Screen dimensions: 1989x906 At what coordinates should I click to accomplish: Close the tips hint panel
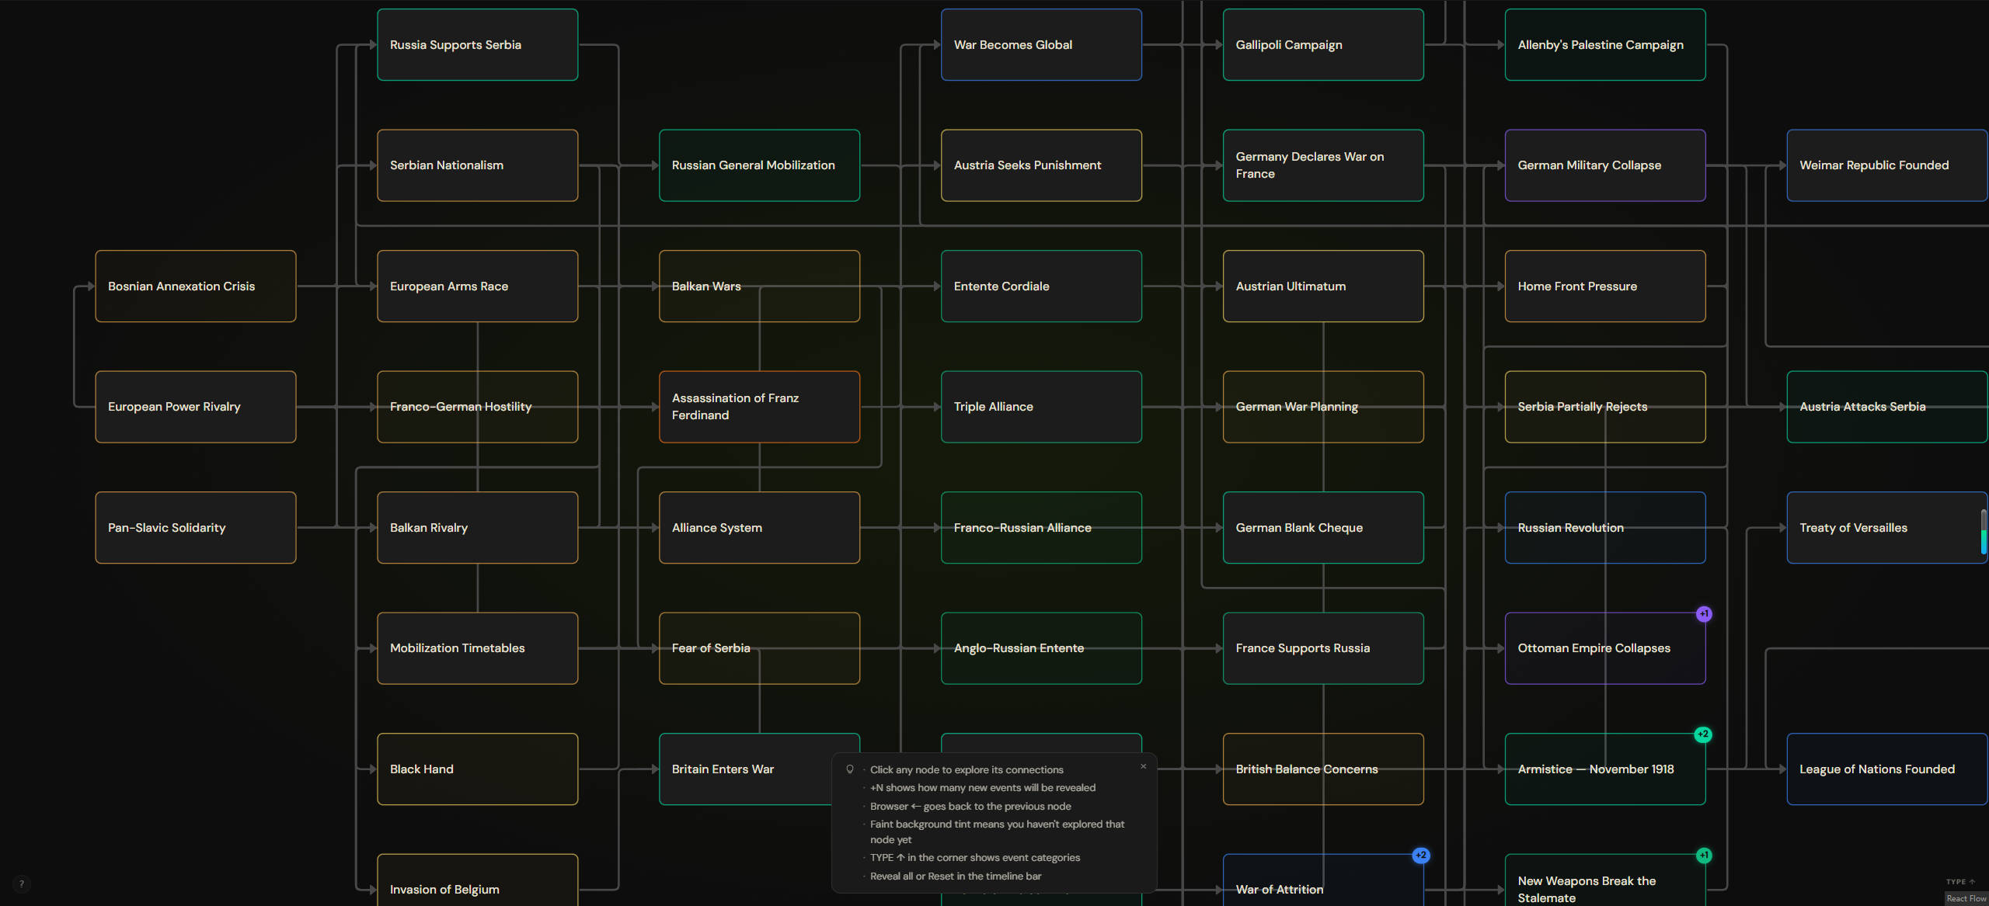1143,766
